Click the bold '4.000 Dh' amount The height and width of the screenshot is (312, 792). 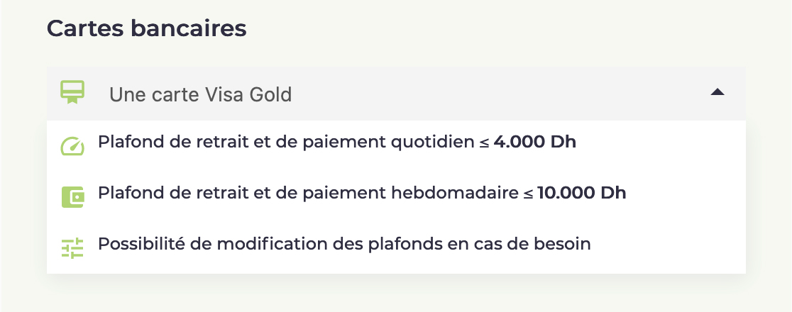(x=535, y=142)
